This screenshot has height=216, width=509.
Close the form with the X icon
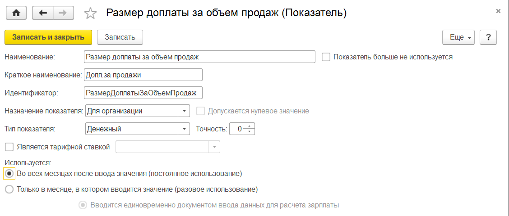pos(498,11)
